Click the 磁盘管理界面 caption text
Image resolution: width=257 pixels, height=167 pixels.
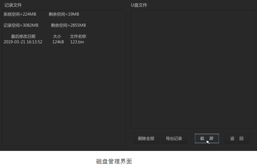coord(114,161)
